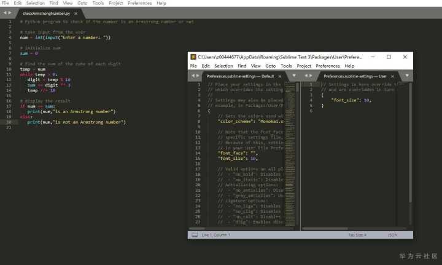
Task: Open Selection menu in Preferences window
Action: 223,66
